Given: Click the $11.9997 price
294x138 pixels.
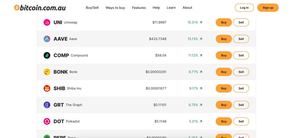Looking at the screenshot, I should coord(159,22).
